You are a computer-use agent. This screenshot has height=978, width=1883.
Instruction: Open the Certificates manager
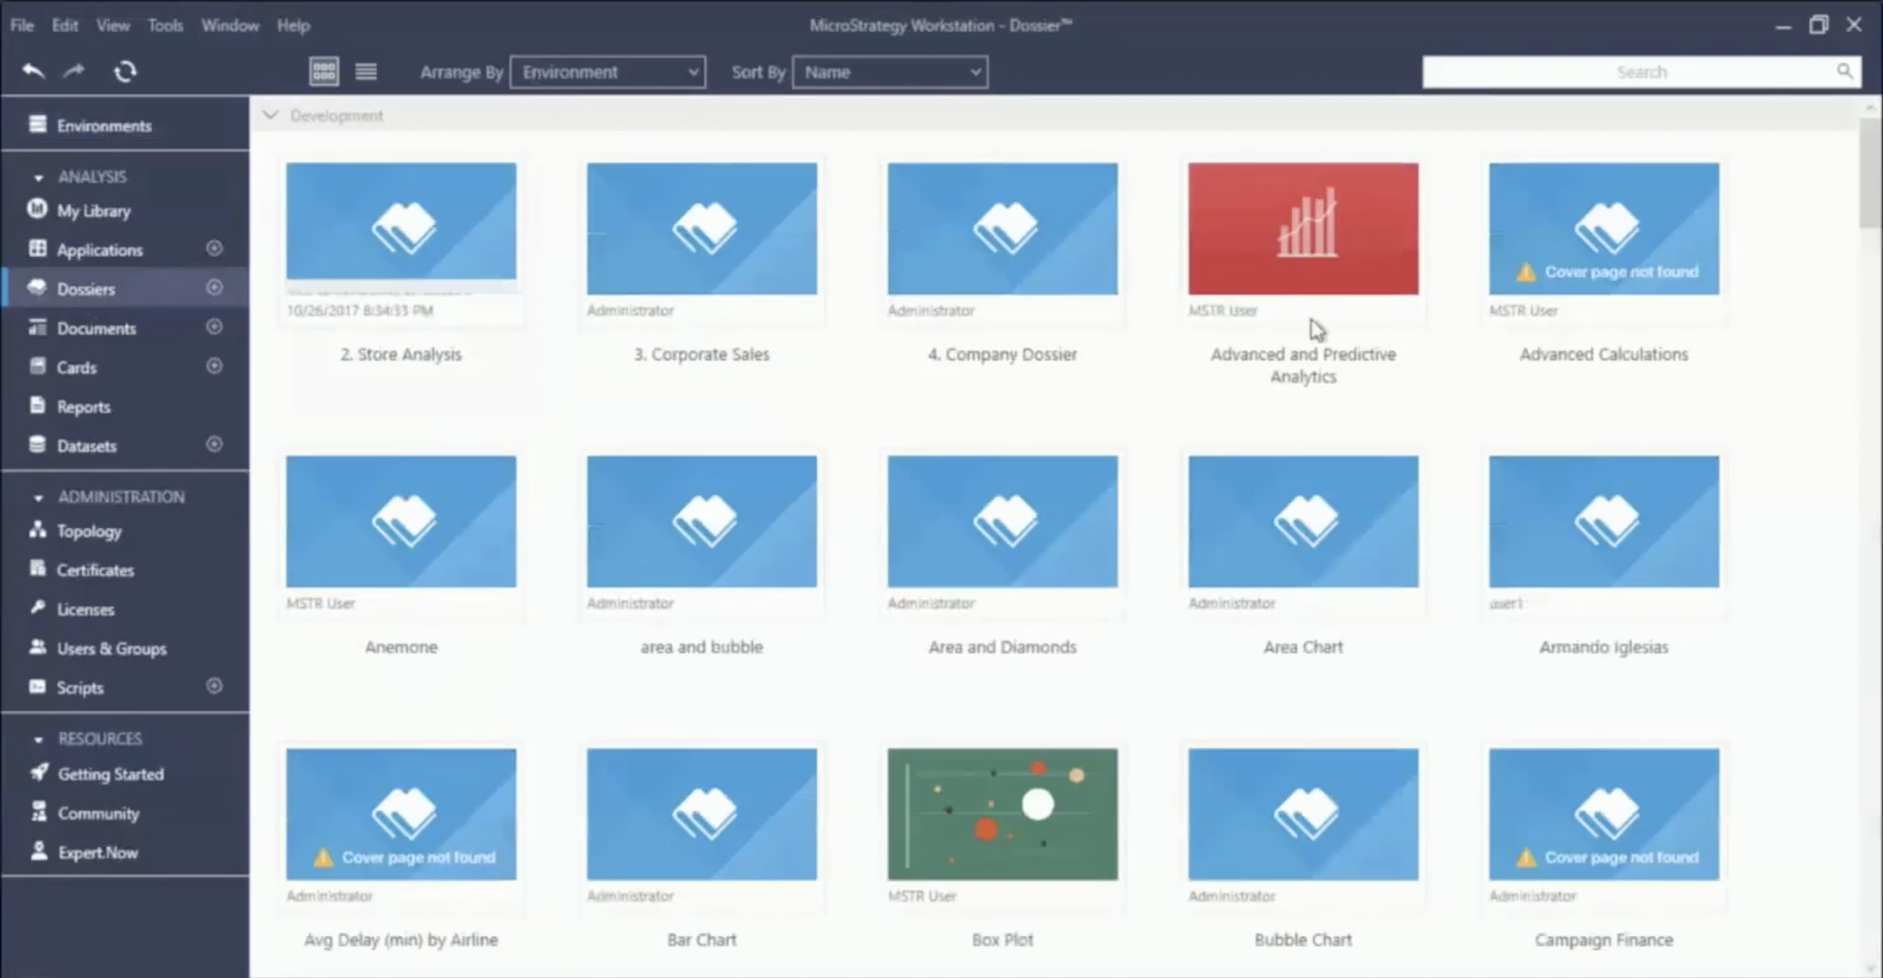coord(95,570)
